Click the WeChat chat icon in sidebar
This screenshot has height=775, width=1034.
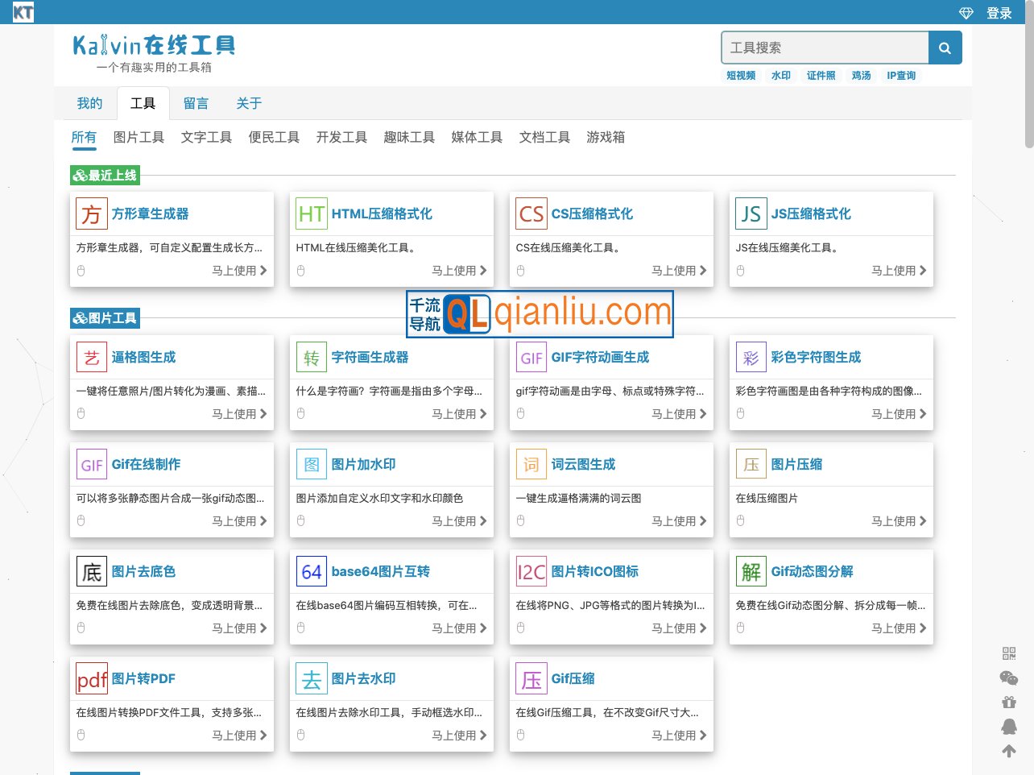[1009, 678]
